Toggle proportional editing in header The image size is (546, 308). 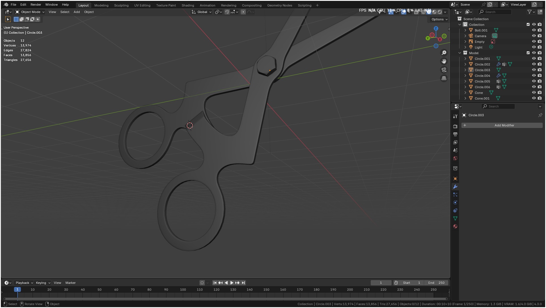[x=243, y=12]
